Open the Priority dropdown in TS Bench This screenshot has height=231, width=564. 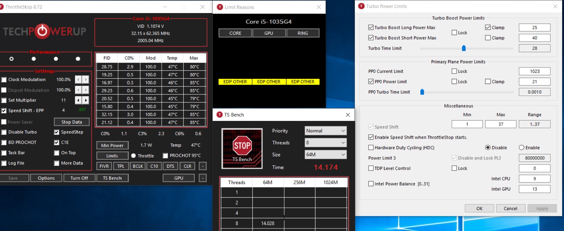click(326, 131)
